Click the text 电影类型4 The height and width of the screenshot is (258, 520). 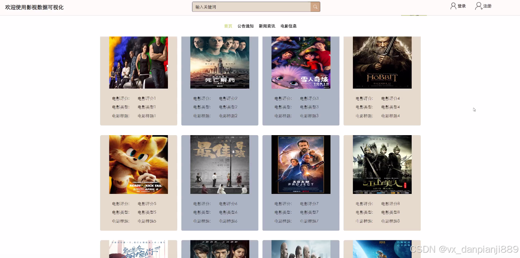click(391, 107)
